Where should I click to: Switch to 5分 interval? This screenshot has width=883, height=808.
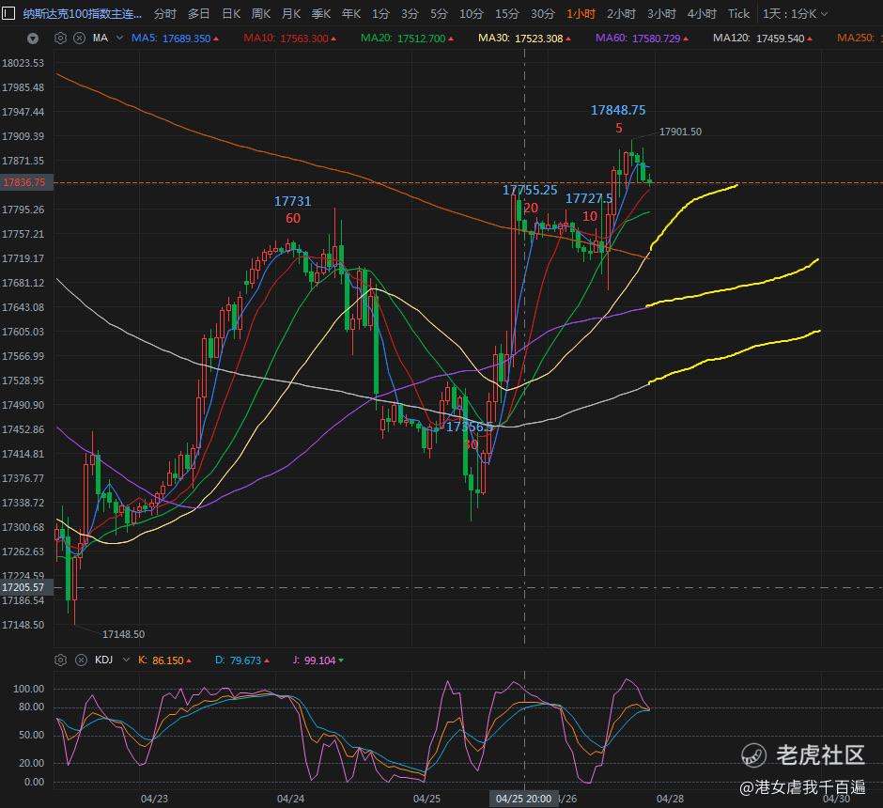click(440, 13)
